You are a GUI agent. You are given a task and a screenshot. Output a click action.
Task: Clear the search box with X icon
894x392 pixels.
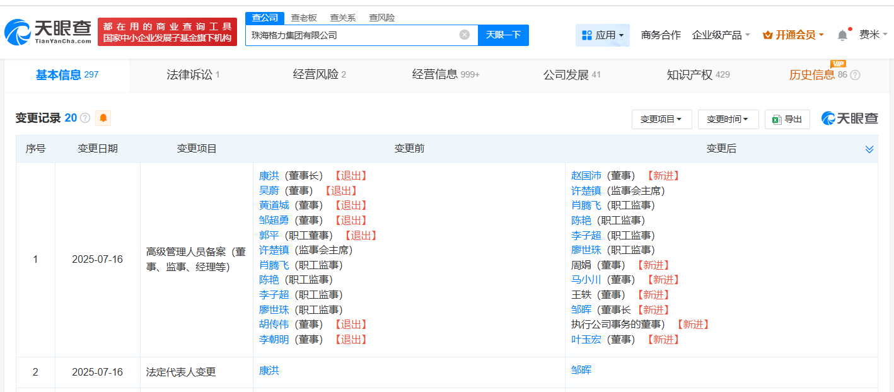(465, 35)
